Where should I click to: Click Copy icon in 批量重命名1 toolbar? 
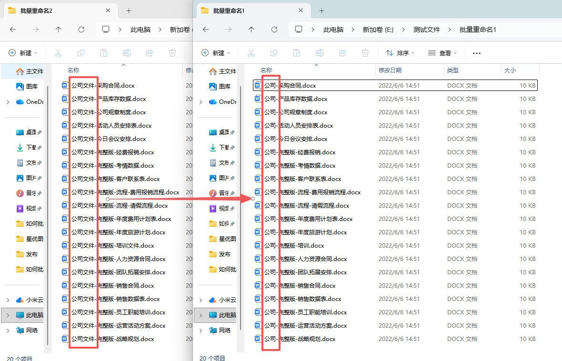click(x=274, y=53)
